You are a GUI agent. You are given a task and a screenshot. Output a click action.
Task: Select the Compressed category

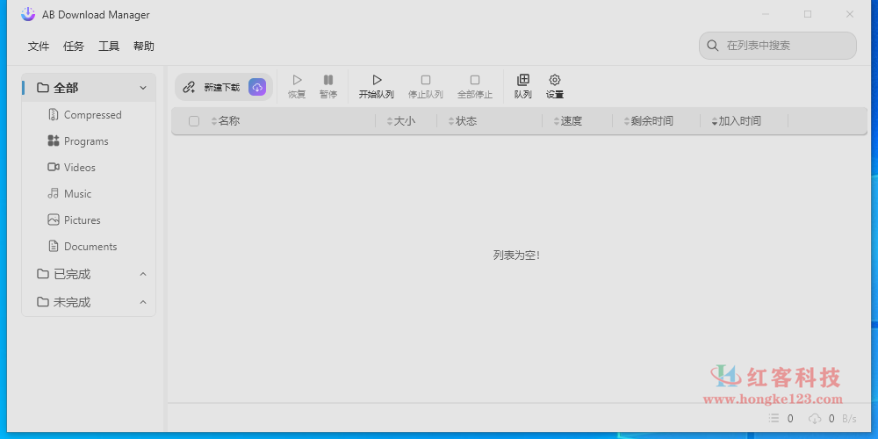tap(89, 115)
